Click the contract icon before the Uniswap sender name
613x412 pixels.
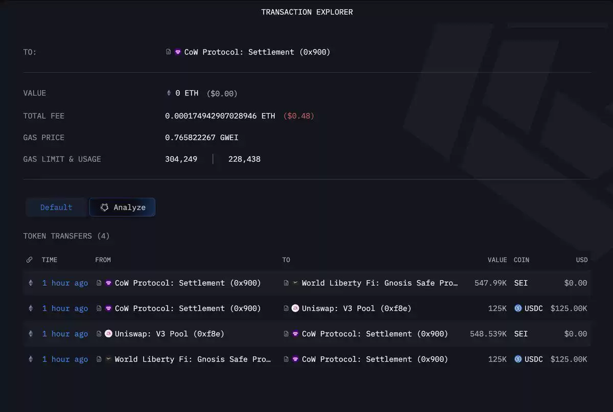point(99,334)
